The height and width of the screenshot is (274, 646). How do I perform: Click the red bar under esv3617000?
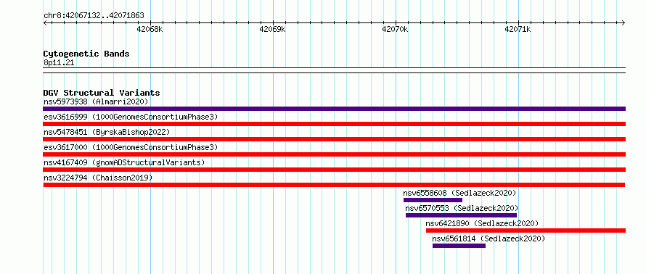click(x=334, y=154)
